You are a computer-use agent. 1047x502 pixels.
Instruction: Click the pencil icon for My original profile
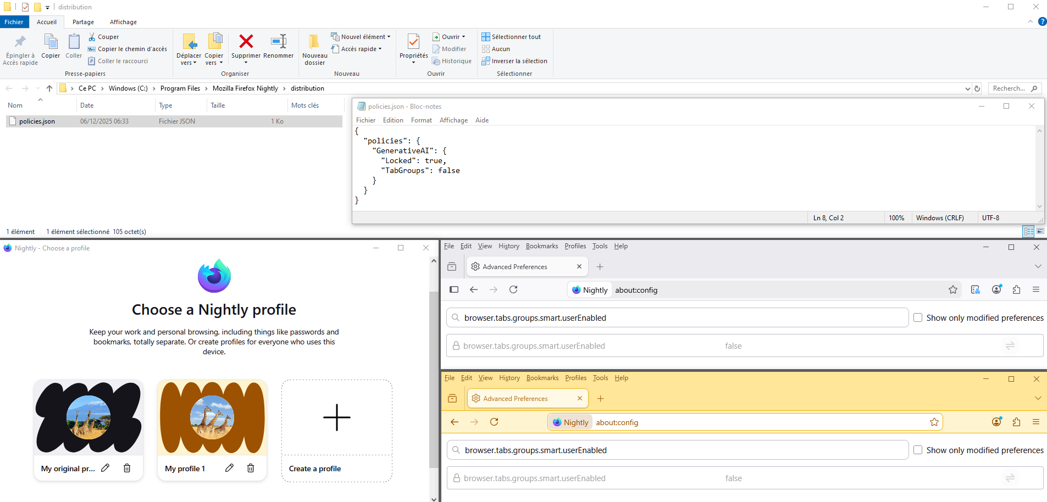[x=106, y=468]
